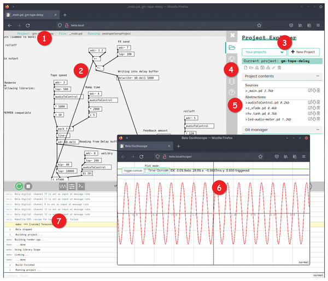
Task: Click the new file icon under current project
Action: pos(245,68)
